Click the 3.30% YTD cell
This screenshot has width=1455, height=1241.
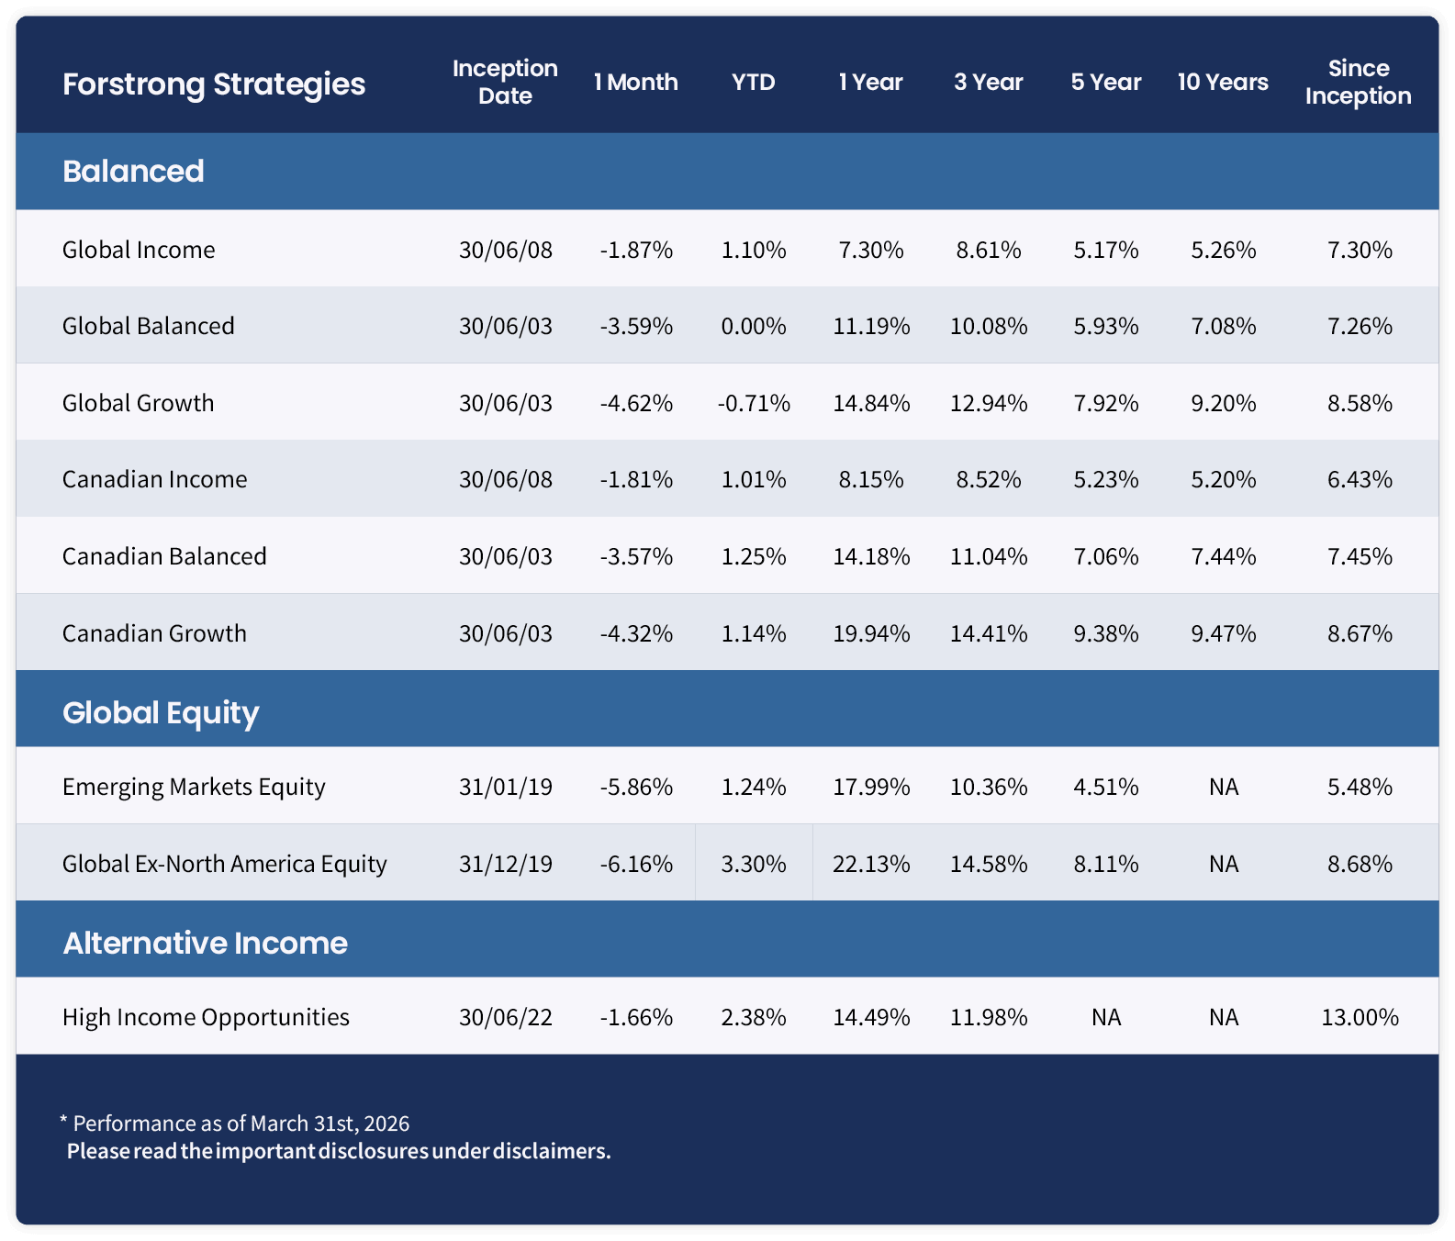click(x=754, y=864)
